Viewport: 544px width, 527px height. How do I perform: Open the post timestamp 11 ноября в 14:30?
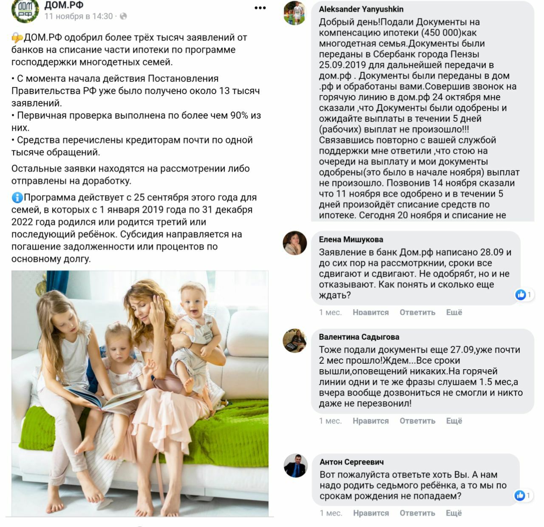point(79,17)
